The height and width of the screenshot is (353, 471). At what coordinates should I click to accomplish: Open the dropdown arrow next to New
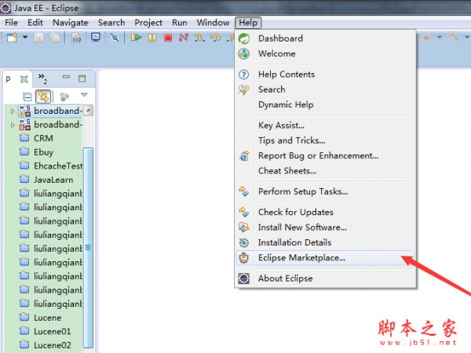pos(25,38)
